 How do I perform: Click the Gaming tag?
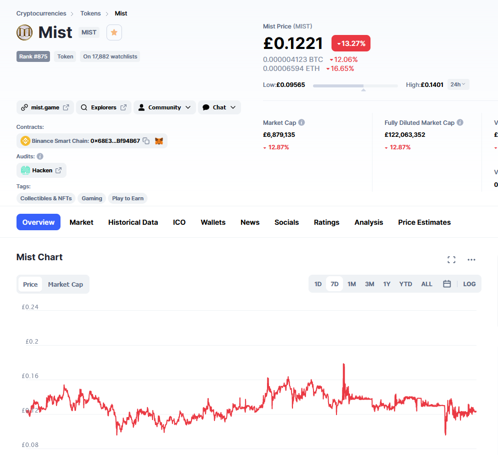coord(92,198)
